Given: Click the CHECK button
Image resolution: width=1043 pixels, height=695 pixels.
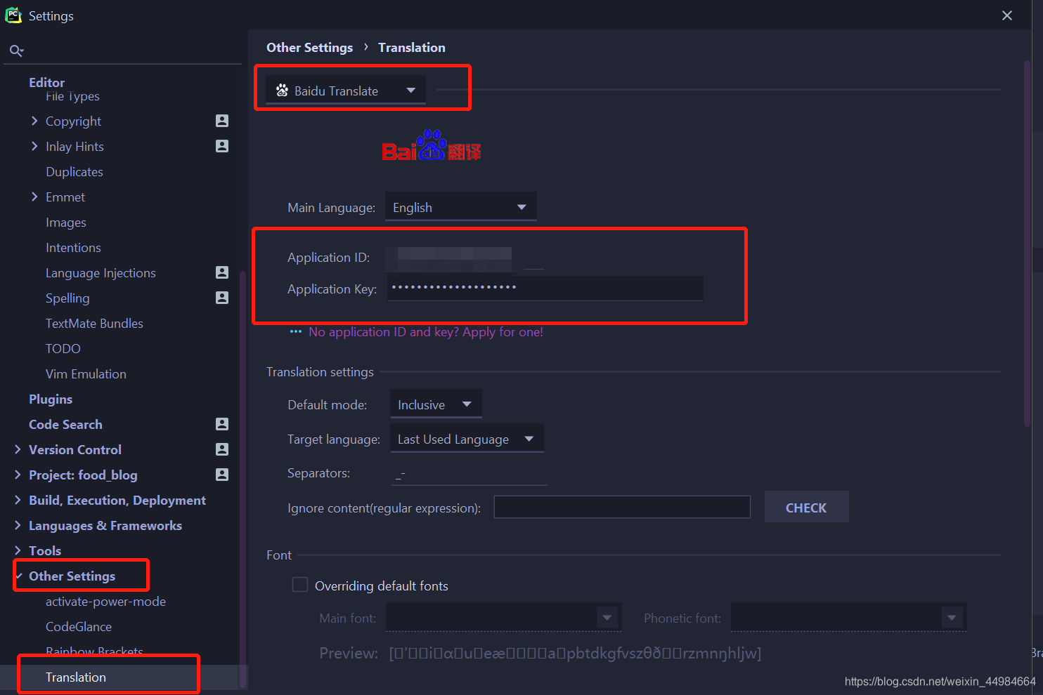Looking at the screenshot, I should [806, 507].
